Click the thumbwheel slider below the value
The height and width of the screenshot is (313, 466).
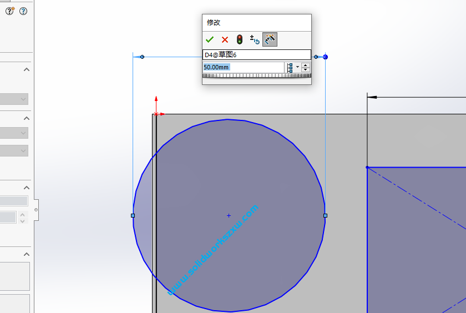point(257,75)
